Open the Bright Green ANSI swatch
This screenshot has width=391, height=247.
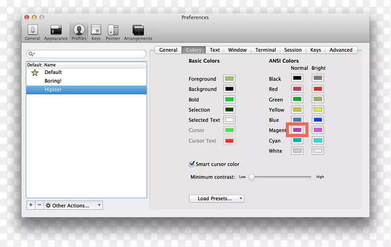(318, 99)
